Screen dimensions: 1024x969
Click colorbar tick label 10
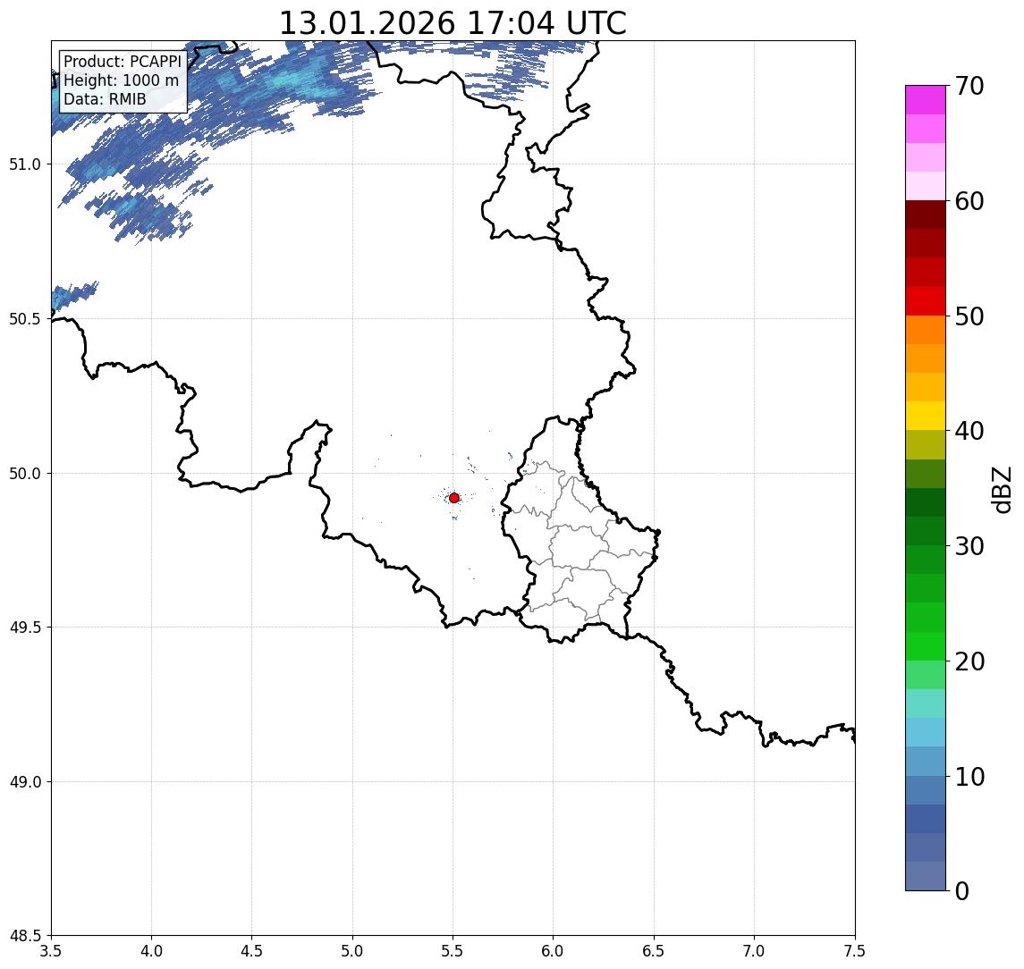[969, 777]
